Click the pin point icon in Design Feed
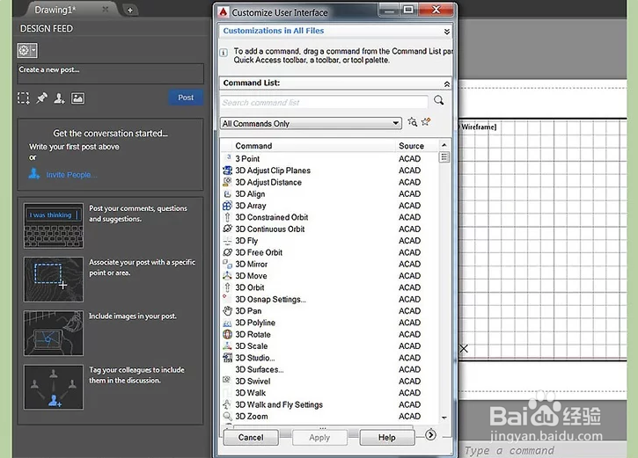Viewport: 638px width, 458px height. point(41,98)
